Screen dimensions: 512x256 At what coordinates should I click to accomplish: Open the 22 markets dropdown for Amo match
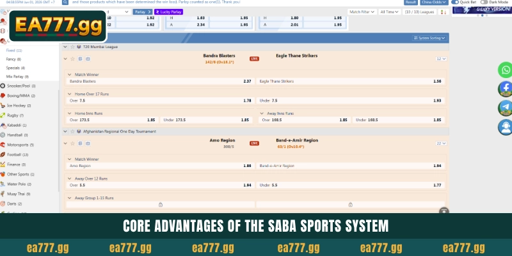pyautogui.click(x=441, y=143)
